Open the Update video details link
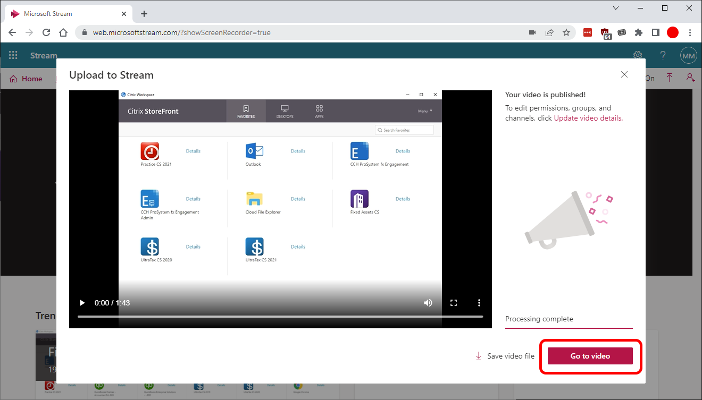Screen dimensions: 702x400 coord(588,118)
